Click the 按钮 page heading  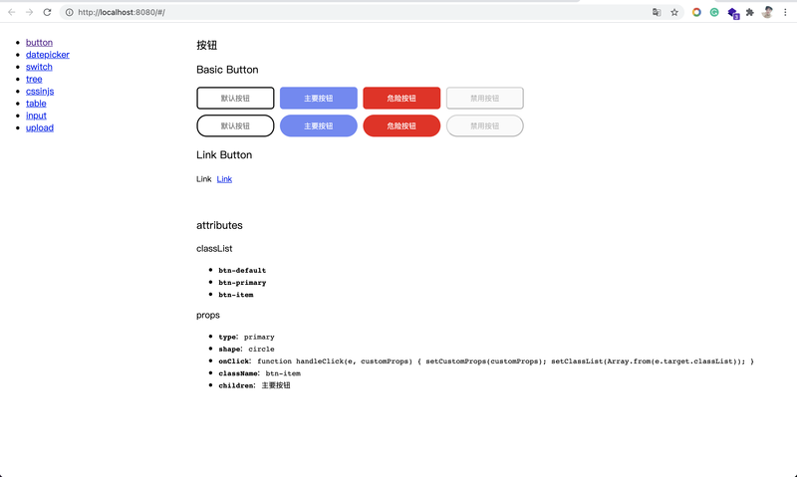tap(207, 46)
